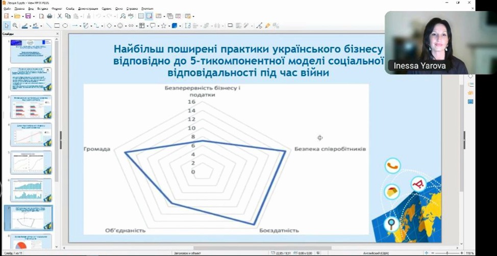Open the Формат menu
This screenshot has width=497, height=256.
pos(57,9)
